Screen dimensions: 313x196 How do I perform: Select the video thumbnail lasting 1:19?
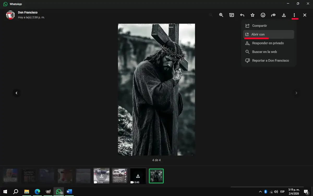(101, 176)
